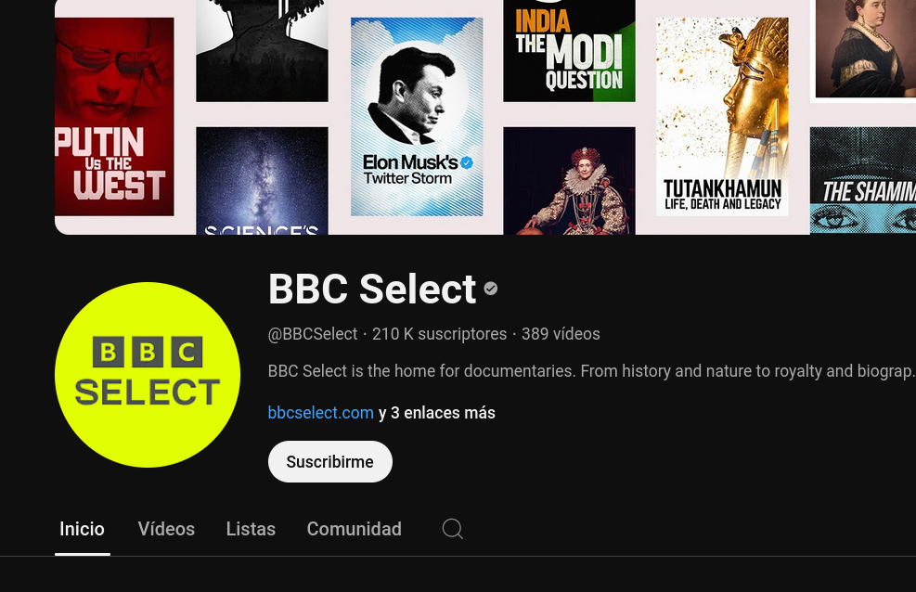Image resolution: width=916 pixels, height=592 pixels.
Task: Open the bbcselect.com link
Action: point(320,413)
